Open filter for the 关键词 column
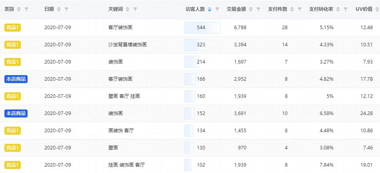Screen dimensions: 380x173 (x=135, y=9)
